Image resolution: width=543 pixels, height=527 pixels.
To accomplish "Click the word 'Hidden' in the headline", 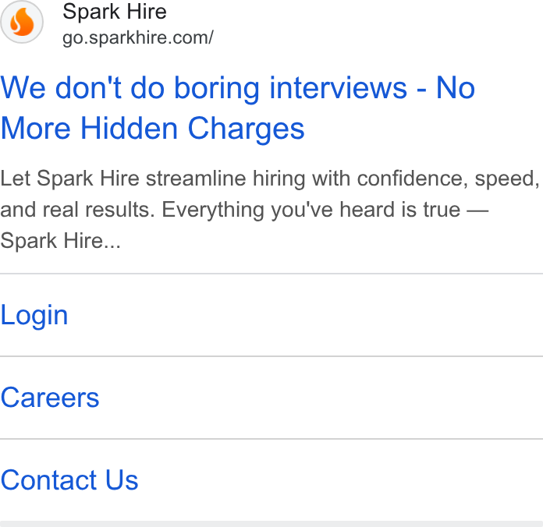I will [130, 129].
